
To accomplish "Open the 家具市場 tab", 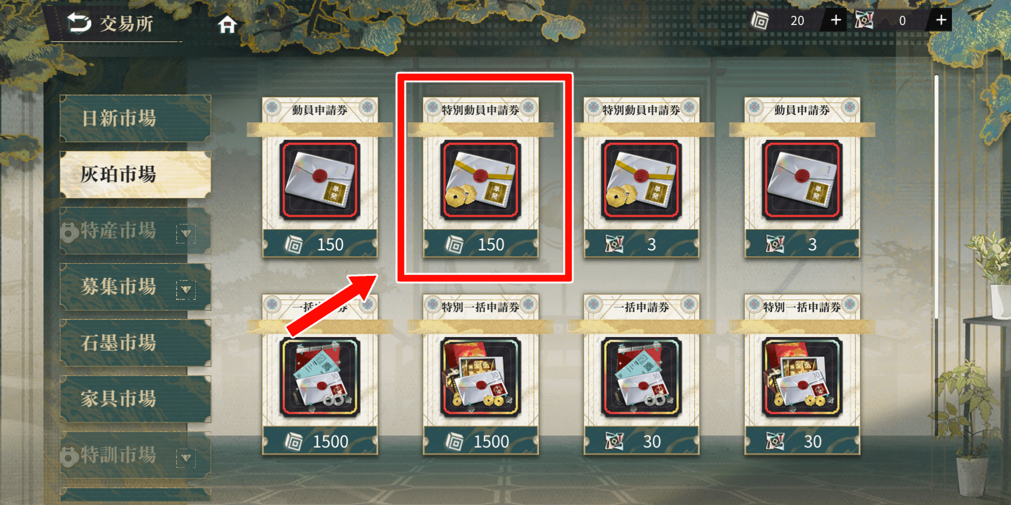I will pyautogui.click(x=135, y=399).
